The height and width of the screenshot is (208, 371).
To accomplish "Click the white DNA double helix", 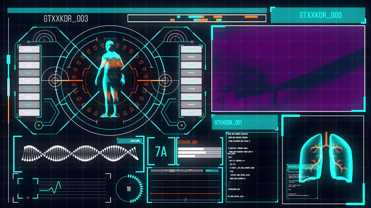I will point(80,153).
